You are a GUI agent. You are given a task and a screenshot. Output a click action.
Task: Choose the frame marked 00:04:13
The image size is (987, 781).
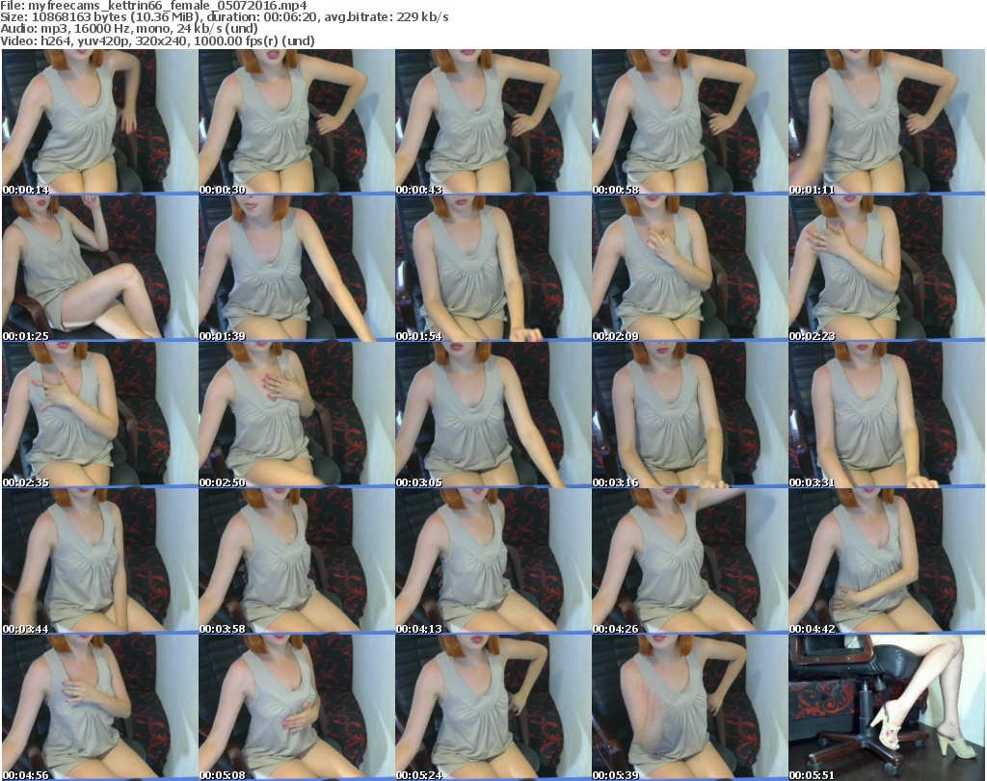point(493,561)
